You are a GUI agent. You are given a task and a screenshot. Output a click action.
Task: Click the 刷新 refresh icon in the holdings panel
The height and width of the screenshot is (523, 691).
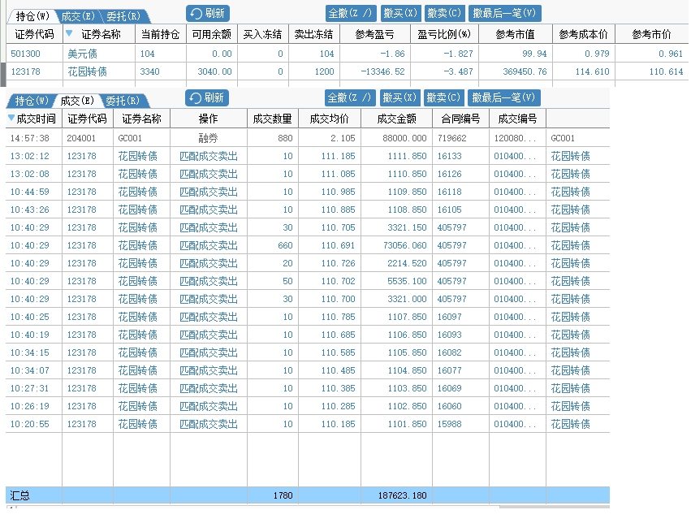click(196, 13)
